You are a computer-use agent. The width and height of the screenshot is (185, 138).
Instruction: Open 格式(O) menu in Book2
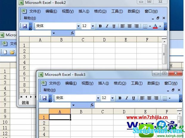pos(100,11)
